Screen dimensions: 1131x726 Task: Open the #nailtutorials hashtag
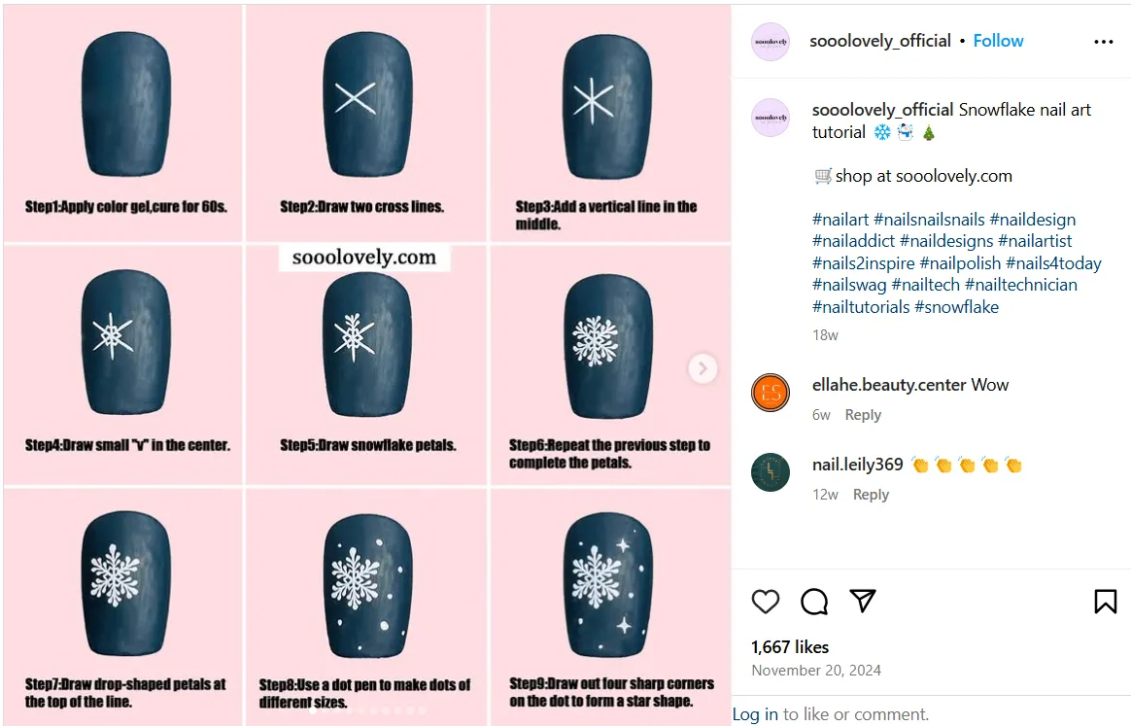click(860, 306)
